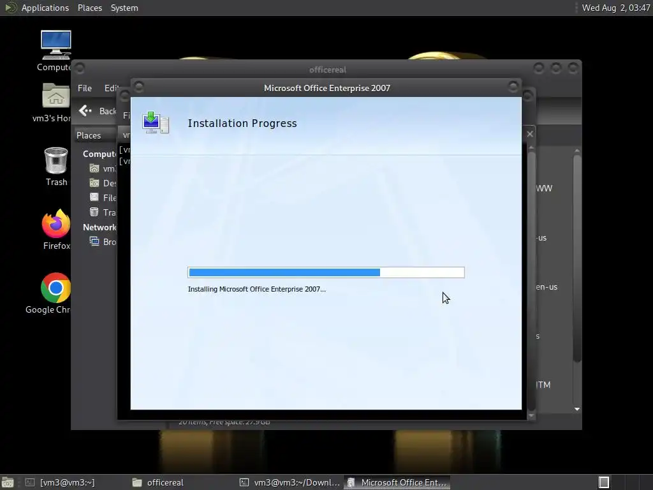Open Edit menu in officereal window

(111, 88)
